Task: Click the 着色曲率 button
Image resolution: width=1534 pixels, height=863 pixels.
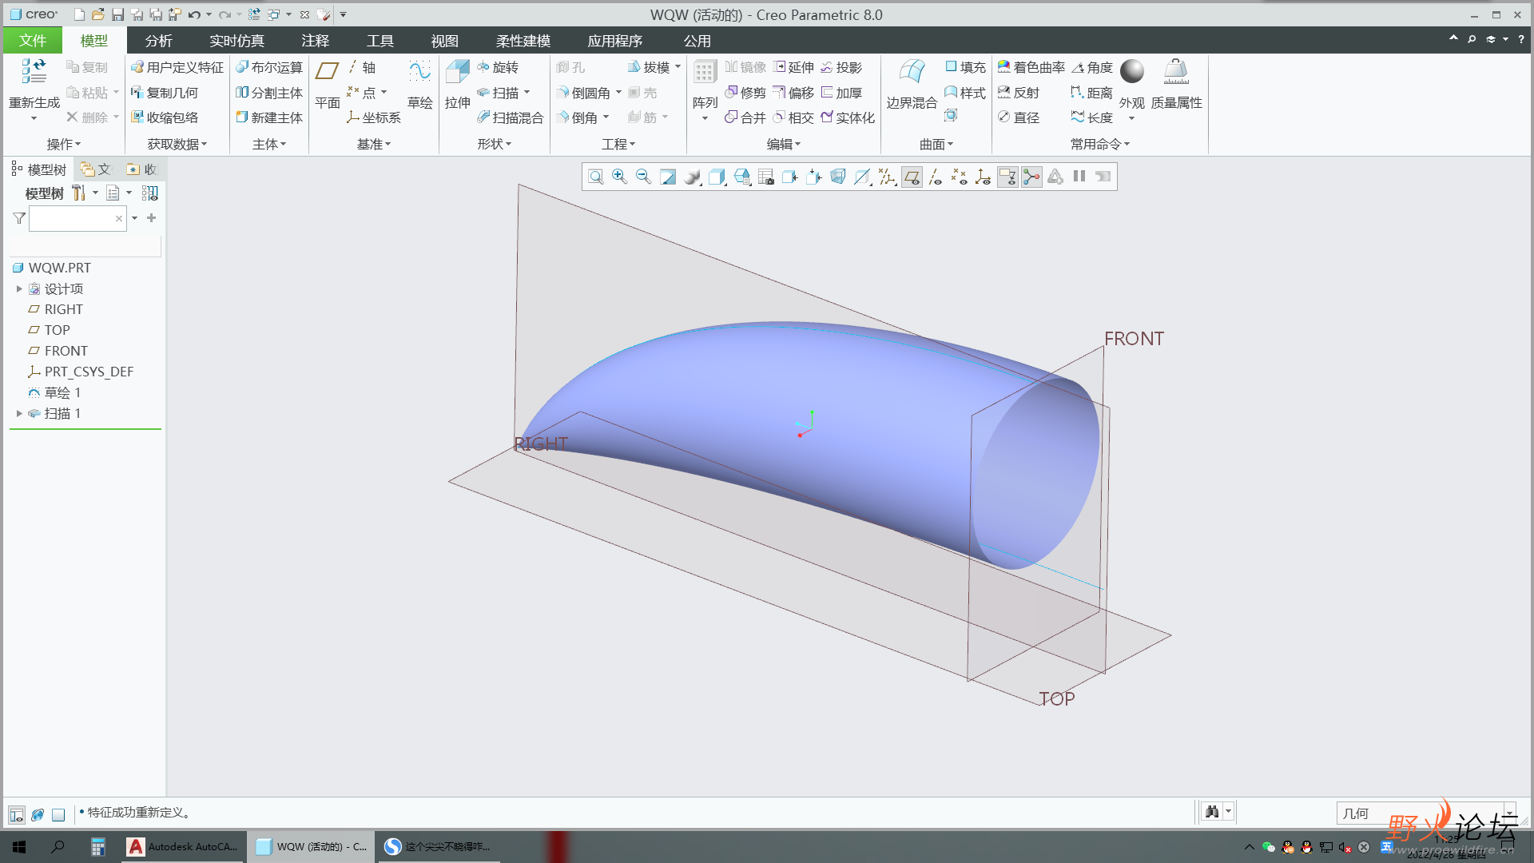Action: pyautogui.click(x=1031, y=67)
